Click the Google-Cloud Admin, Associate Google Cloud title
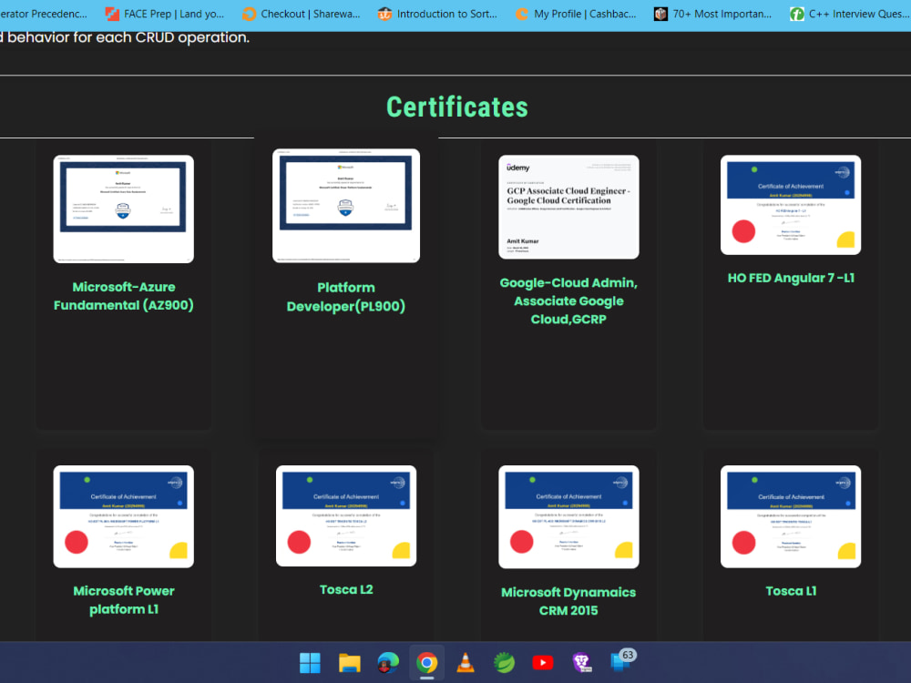911x683 pixels. [568, 301]
